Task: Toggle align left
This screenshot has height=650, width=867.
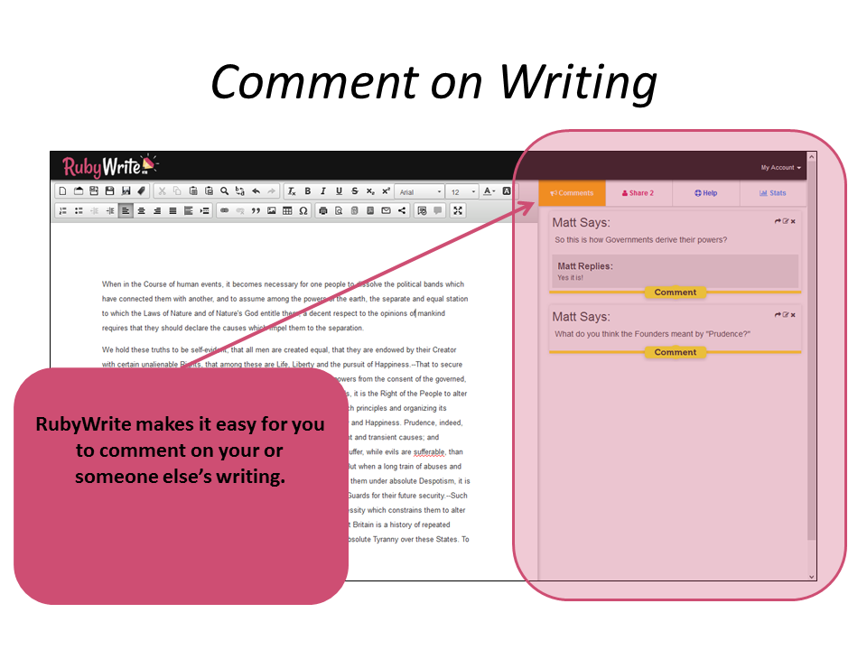Action: [x=126, y=210]
